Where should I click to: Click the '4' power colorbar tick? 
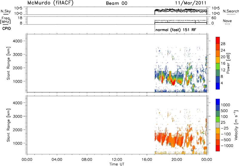[222, 83]
